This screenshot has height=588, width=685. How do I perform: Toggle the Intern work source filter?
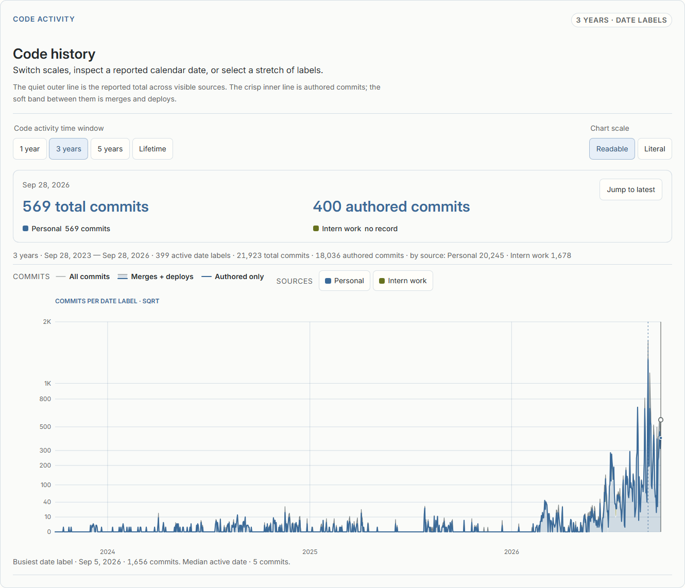[403, 281]
